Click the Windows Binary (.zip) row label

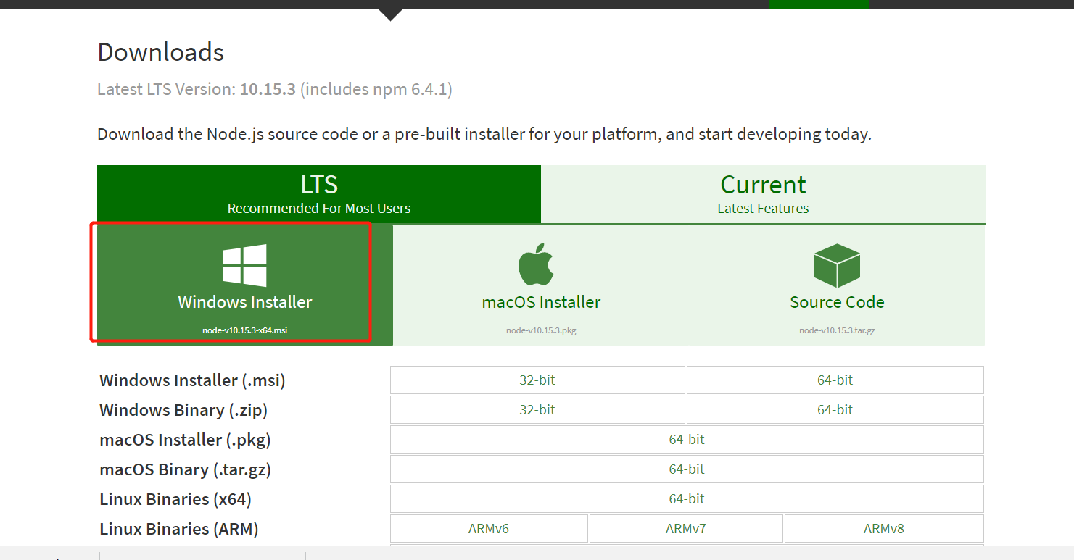(183, 410)
